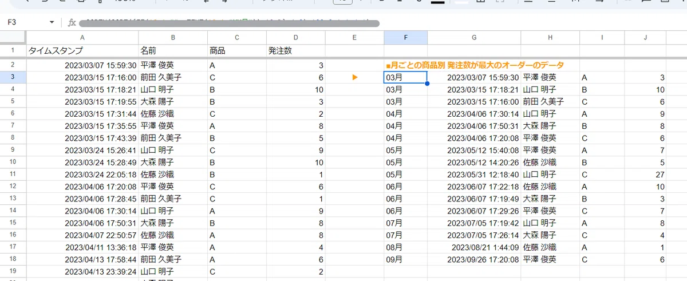Click the orange title 月ごとの商品別 発注数が最大のオーダーのデータ
The image size is (687, 281).
tap(475, 65)
